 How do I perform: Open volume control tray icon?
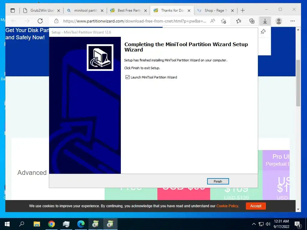coord(268,224)
